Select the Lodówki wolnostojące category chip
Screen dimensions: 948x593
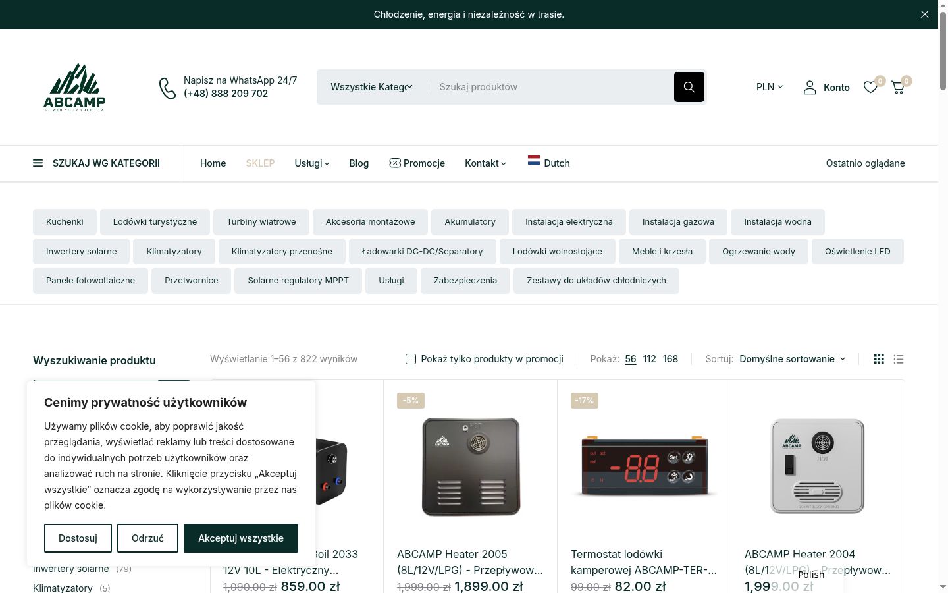[558, 251]
